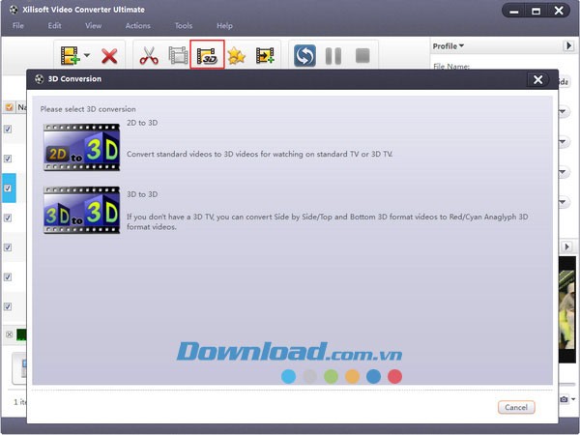Collapse the Profile panel with the arrow button
The image size is (580, 435).
[x=568, y=45]
